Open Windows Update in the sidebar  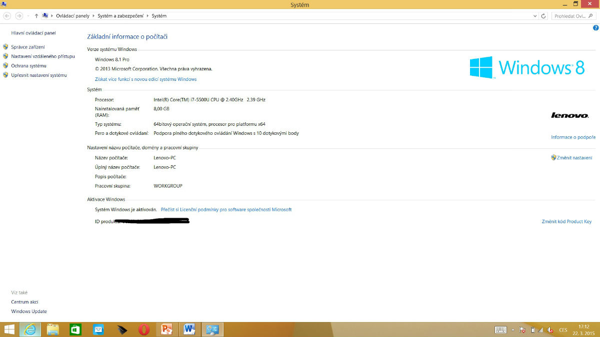(x=29, y=312)
